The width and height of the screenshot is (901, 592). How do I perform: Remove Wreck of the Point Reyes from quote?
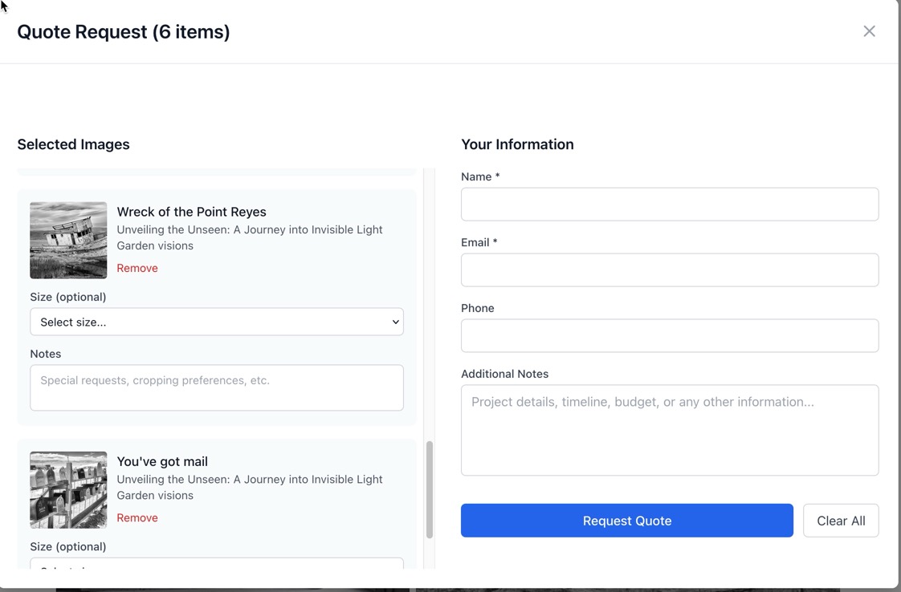coord(137,268)
